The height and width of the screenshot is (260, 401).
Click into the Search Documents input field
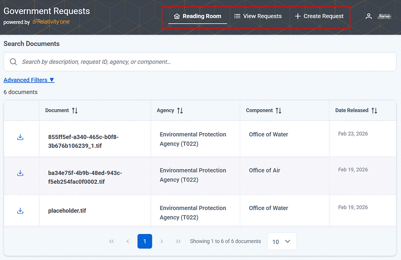200,62
